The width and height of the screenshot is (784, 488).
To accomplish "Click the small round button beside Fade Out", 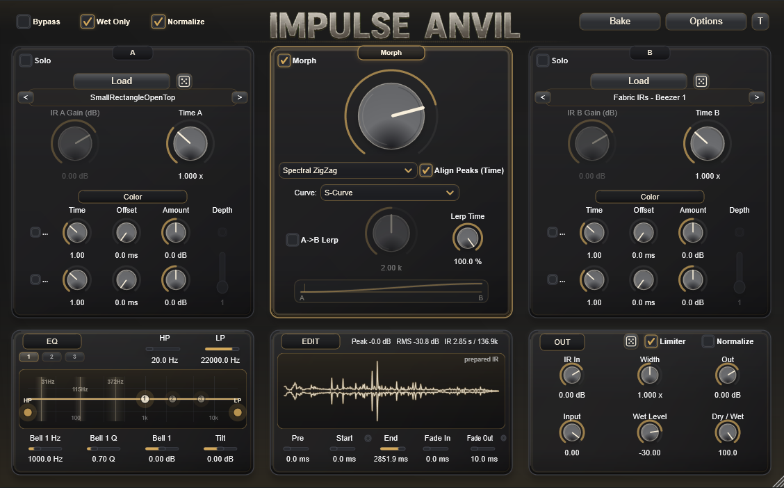I will [503, 438].
